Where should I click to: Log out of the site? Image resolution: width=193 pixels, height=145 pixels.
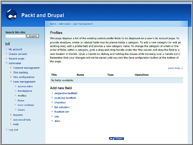click(x=13, y=130)
